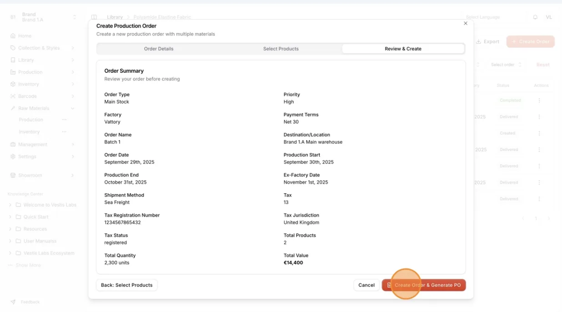Image resolution: width=562 pixels, height=312 pixels.
Task: Select page 1 in pagination
Action: pos(536,219)
